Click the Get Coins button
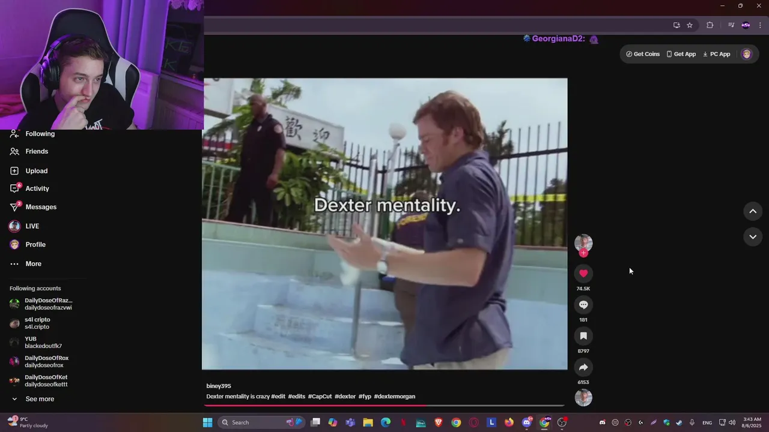 coord(643,54)
